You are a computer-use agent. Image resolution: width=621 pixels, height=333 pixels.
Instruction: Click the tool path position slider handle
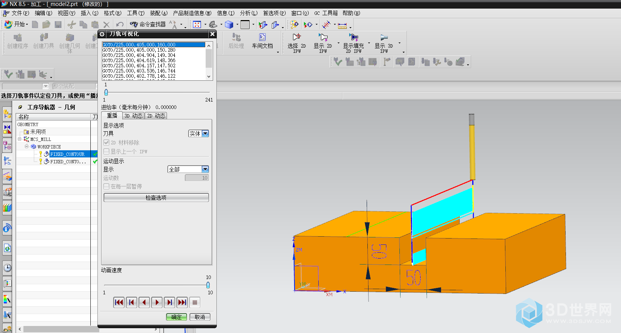point(106,92)
